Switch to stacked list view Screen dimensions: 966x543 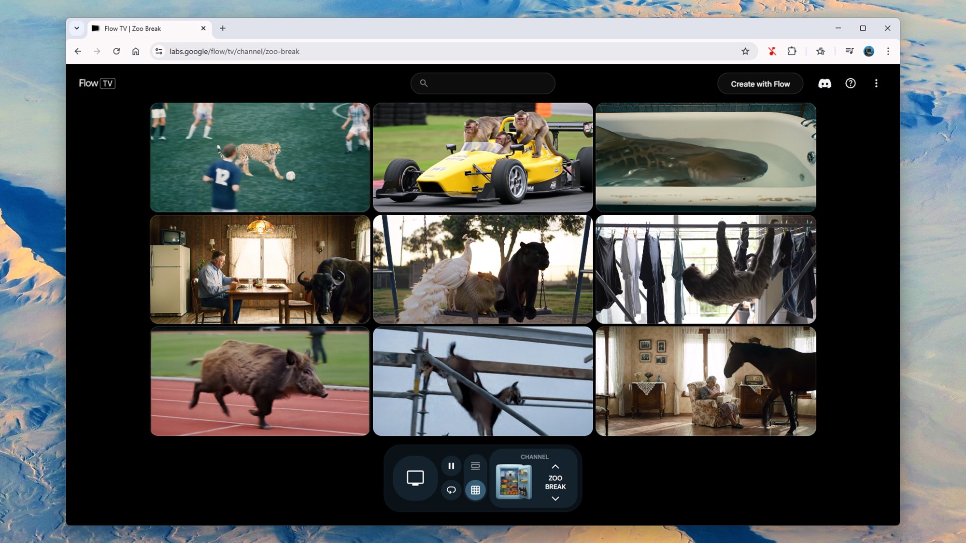click(475, 466)
